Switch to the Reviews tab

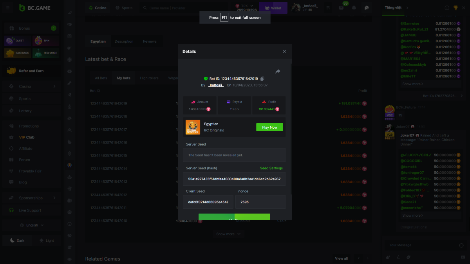click(149, 41)
